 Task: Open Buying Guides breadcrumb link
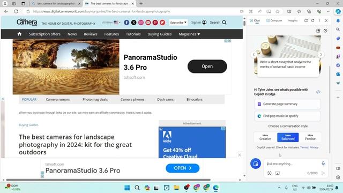click(28, 125)
